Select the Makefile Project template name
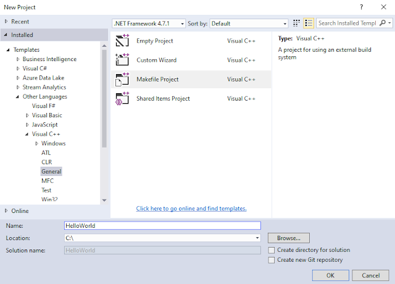 click(157, 80)
